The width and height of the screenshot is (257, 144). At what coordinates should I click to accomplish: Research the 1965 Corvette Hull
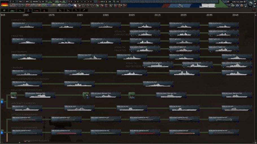(27, 25)
